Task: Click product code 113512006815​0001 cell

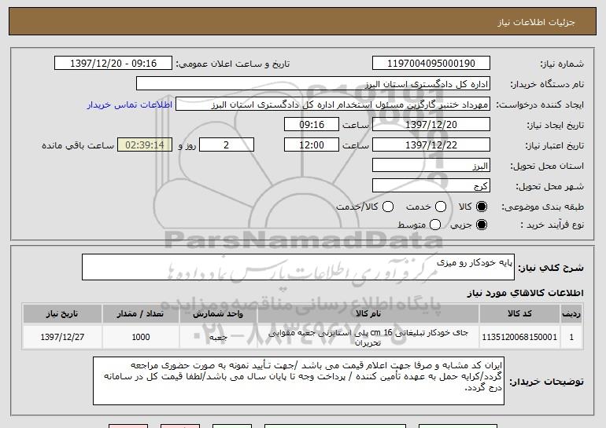Action: coord(519,337)
